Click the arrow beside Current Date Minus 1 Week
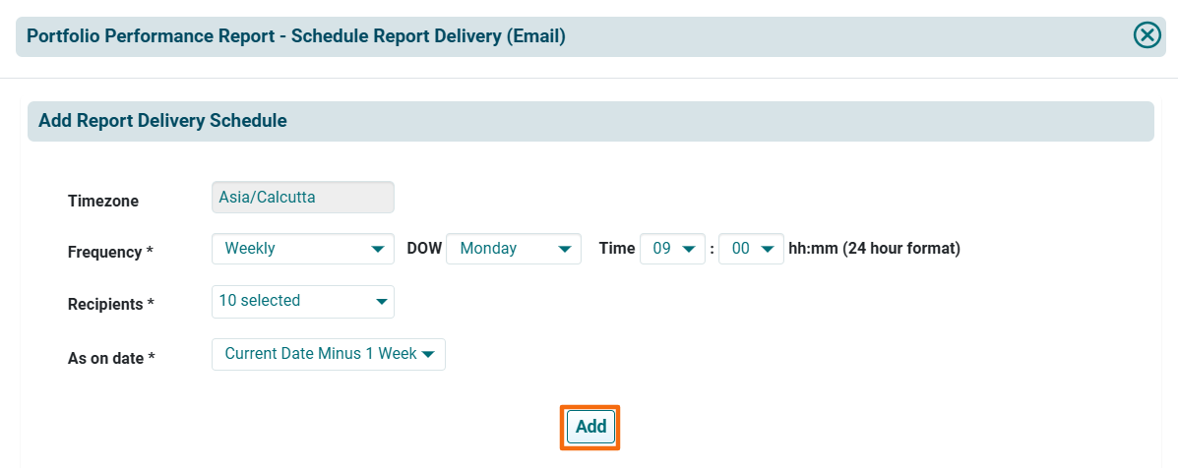Screen dimensions: 1178x468 coord(428,355)
